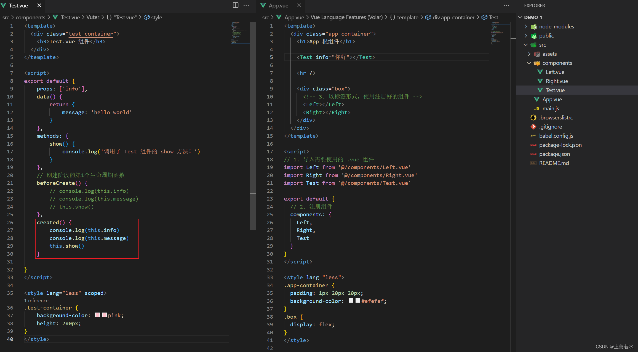Open Right.vue from the explorer
Viewport: 638px width, 352px height.
click(557, 81)
